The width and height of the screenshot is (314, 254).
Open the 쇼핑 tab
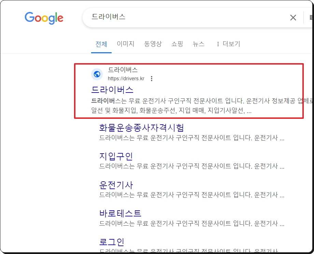[x=177, y=44]
